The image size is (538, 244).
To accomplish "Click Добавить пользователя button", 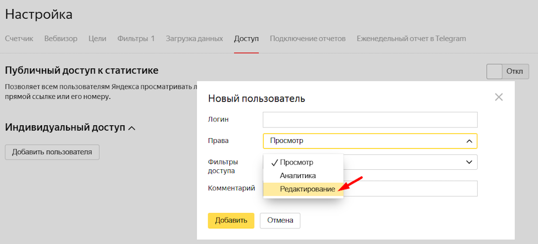I will (x=52, y=152).
